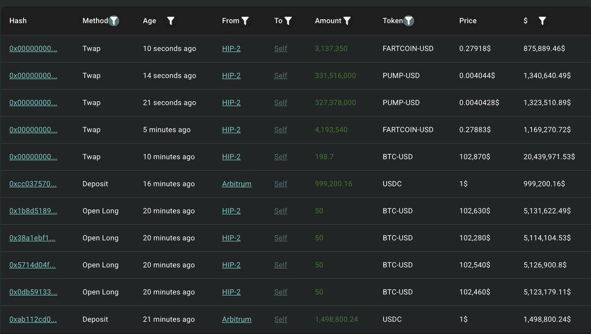Click the From column filter icon
591x334 pixels.
(245, 21)
